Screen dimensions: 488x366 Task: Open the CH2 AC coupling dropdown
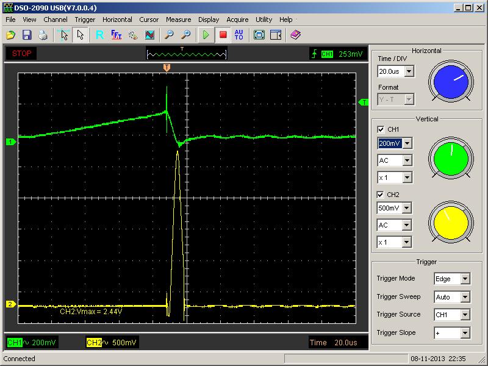point(407,225)
